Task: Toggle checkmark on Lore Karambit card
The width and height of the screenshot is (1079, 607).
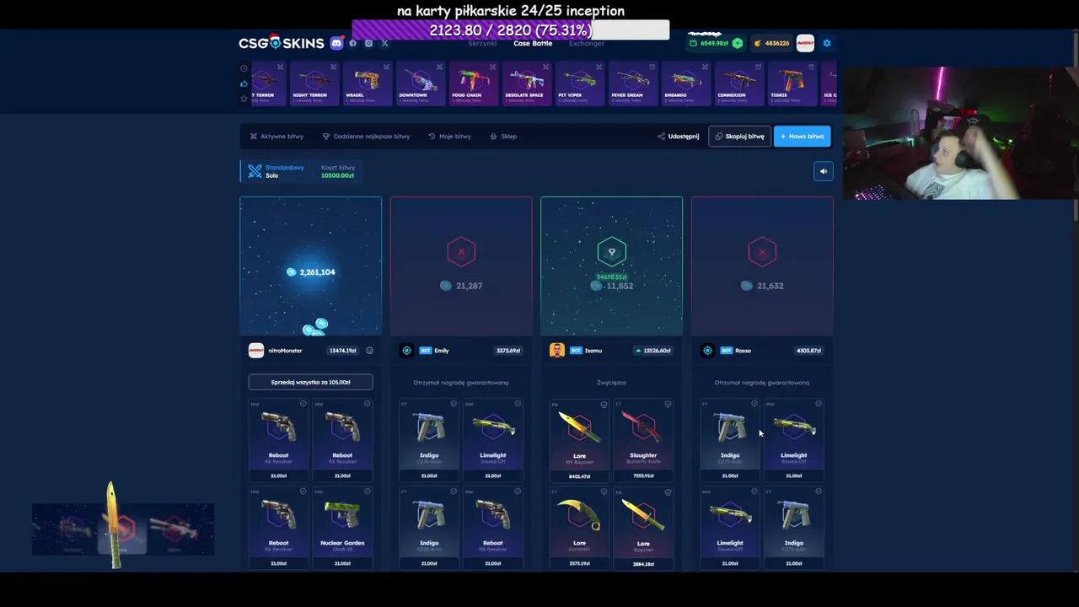Action: [x=604, y=492]
